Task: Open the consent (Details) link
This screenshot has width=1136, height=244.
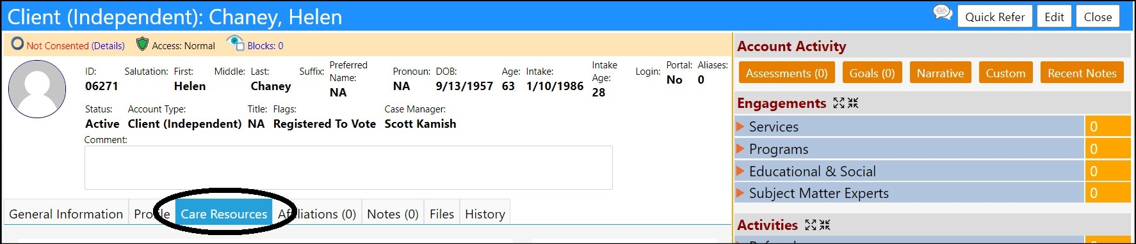Action: (108, 46)
